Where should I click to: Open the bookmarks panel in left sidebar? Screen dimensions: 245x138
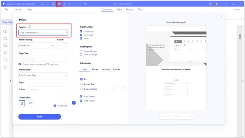pyautogui.click(x=5, y=38)
